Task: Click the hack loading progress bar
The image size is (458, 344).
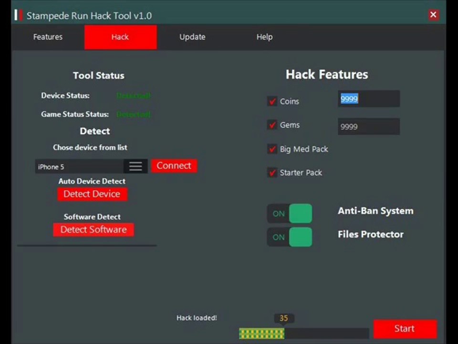Action: tap(304, 333)
